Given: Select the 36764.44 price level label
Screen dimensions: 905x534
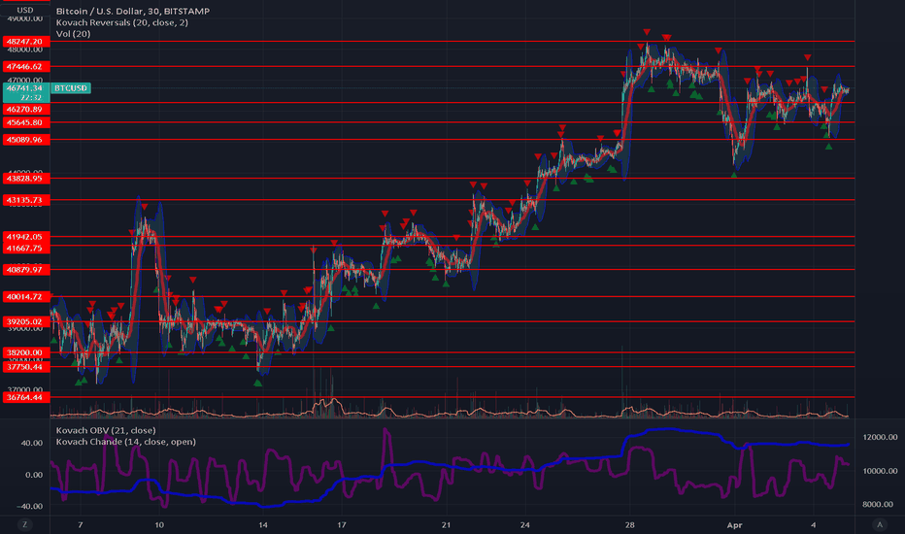Looking at the screenshot, I should coord(24,397).
